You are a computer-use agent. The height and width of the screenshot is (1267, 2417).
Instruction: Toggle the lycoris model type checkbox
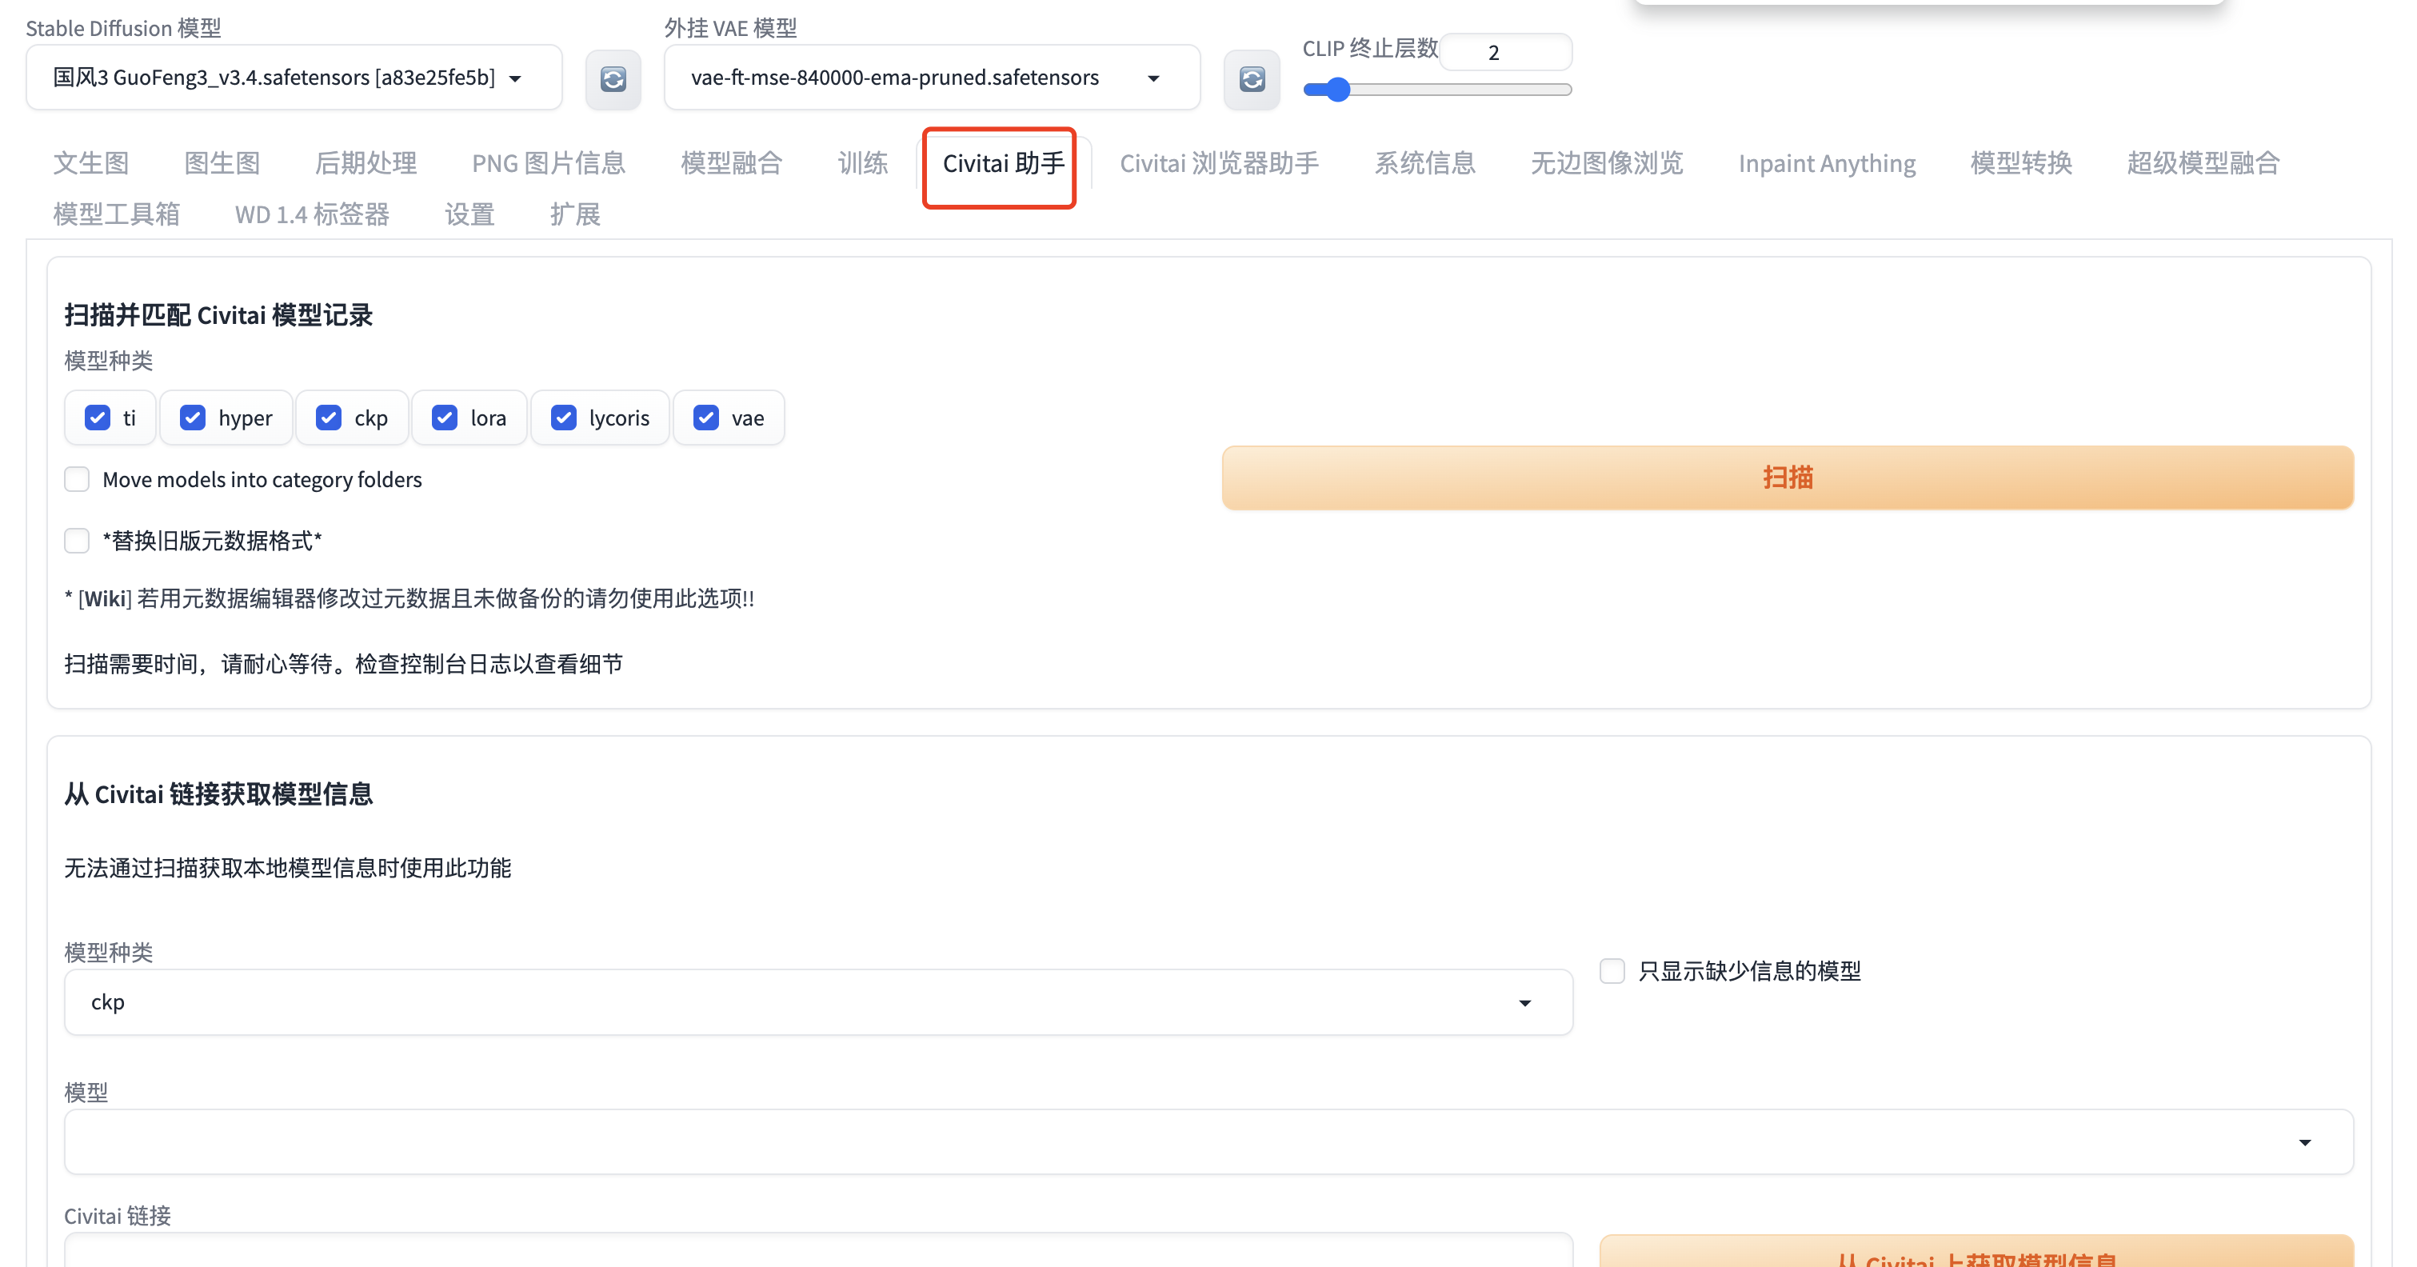pos(563,418)
